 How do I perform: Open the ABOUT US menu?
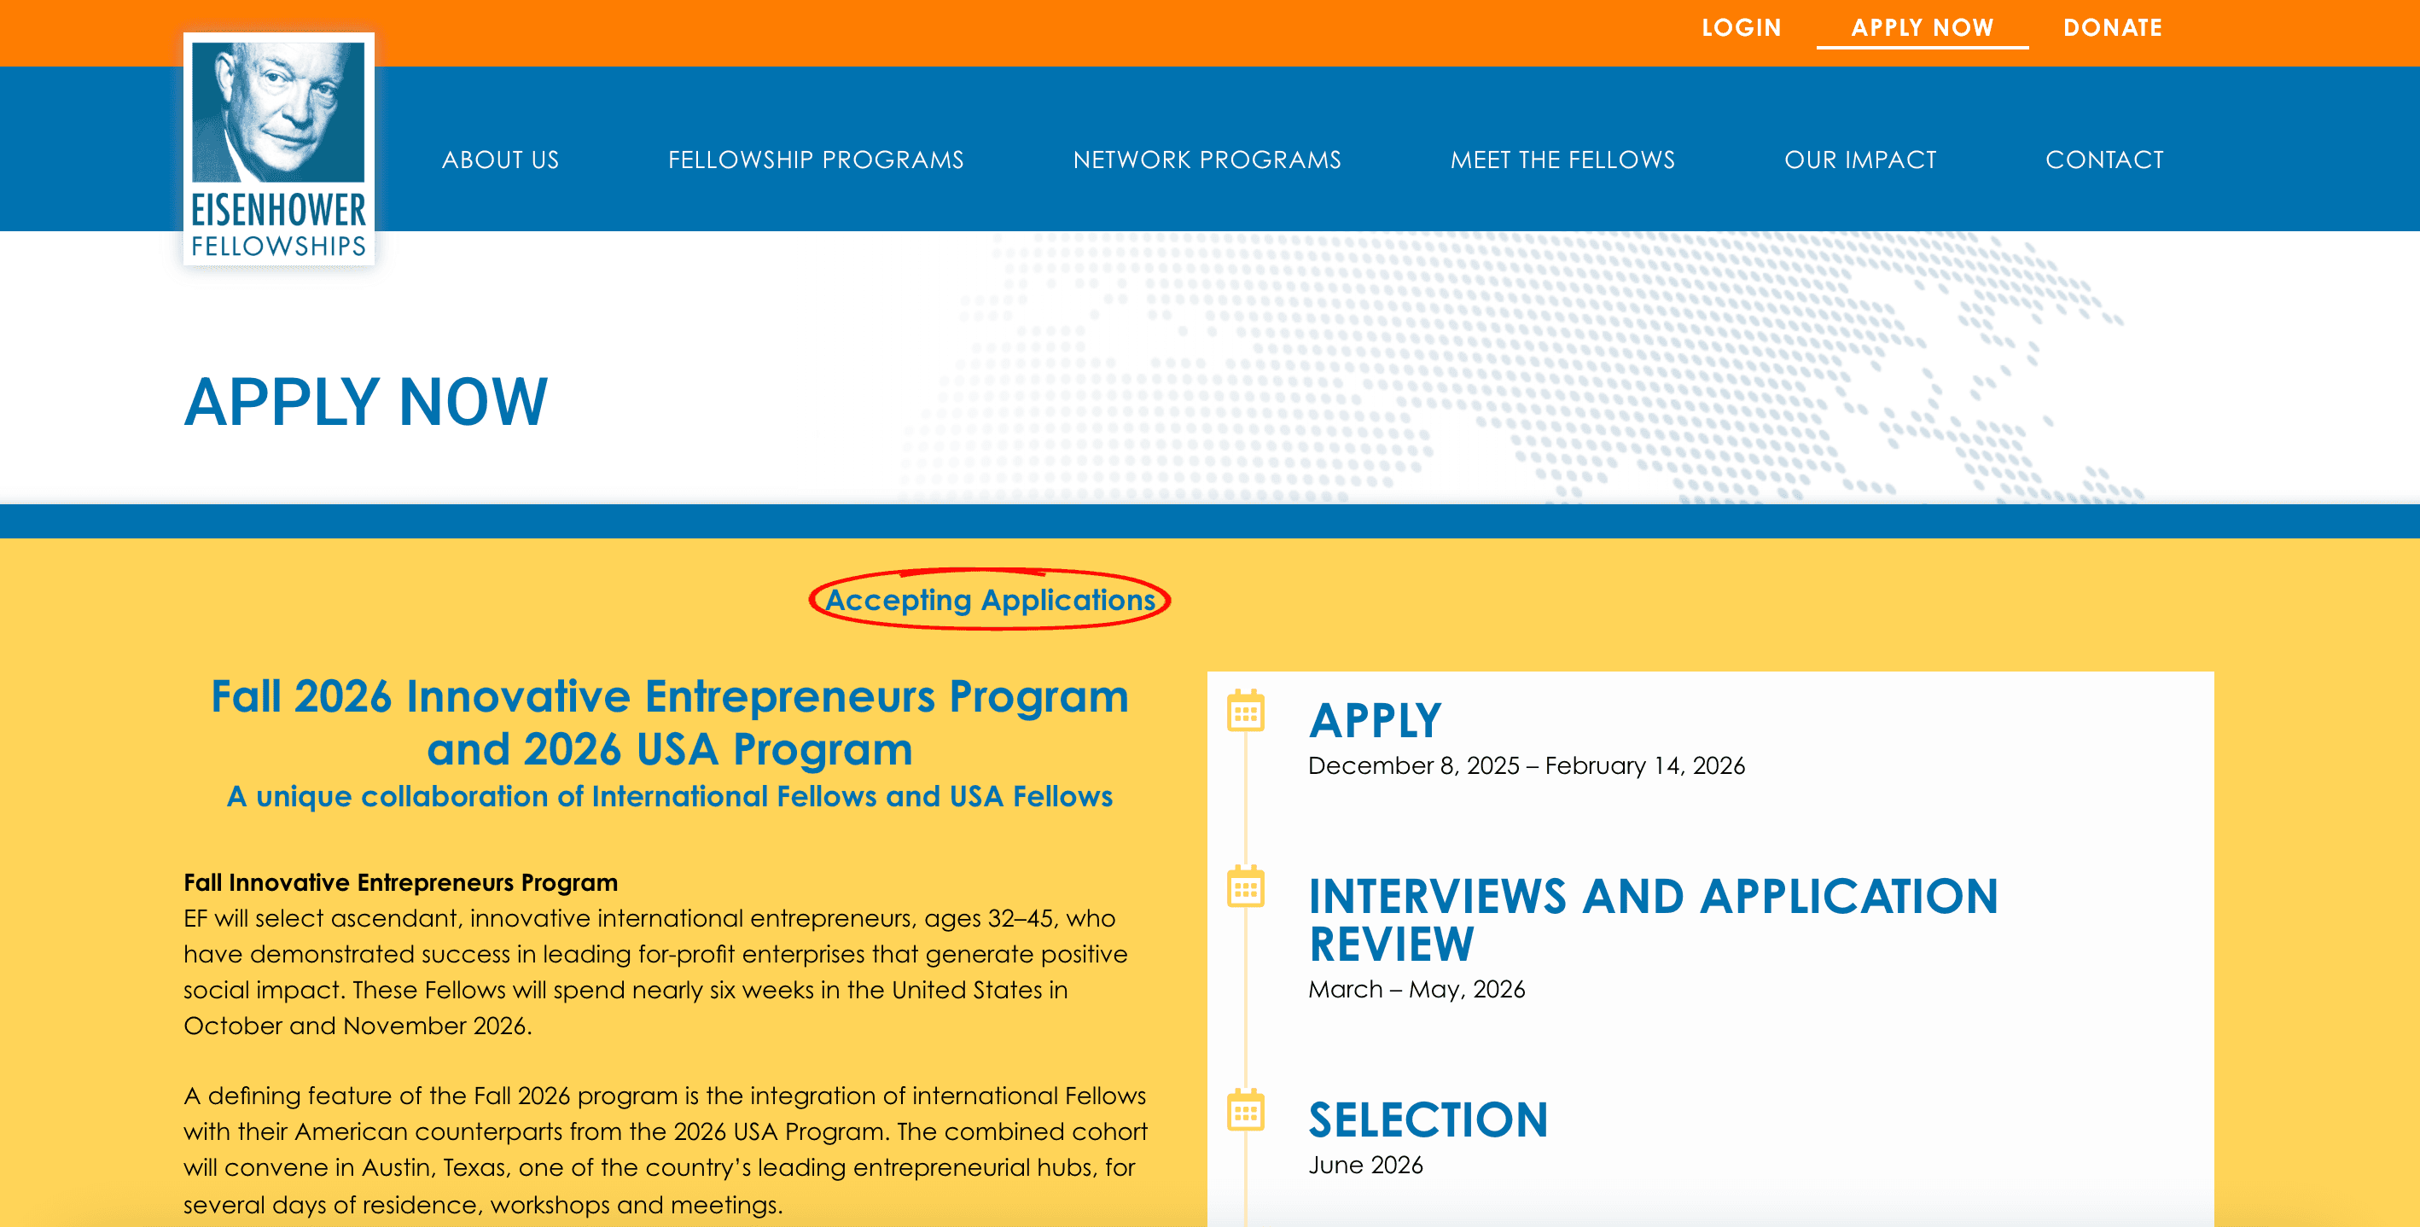(501, 160)
